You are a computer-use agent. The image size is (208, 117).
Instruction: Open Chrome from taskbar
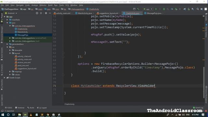coord(48,115)
